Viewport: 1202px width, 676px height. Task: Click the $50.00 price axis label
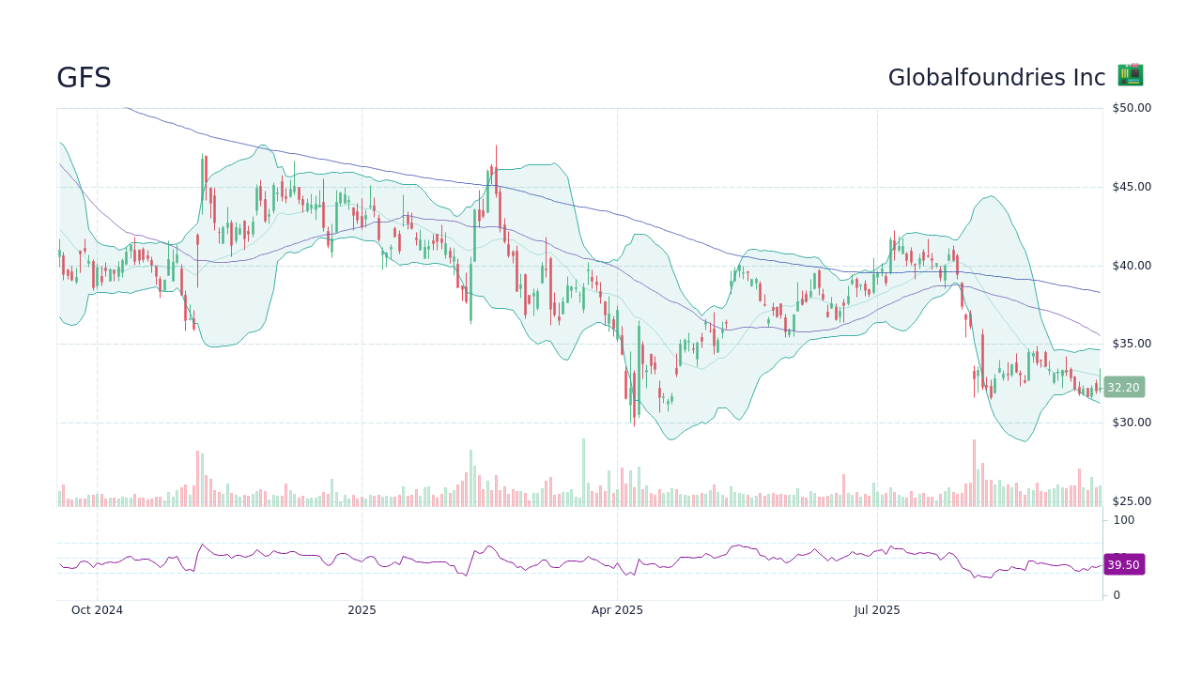pyautogui.click(x=1131, y=107)
